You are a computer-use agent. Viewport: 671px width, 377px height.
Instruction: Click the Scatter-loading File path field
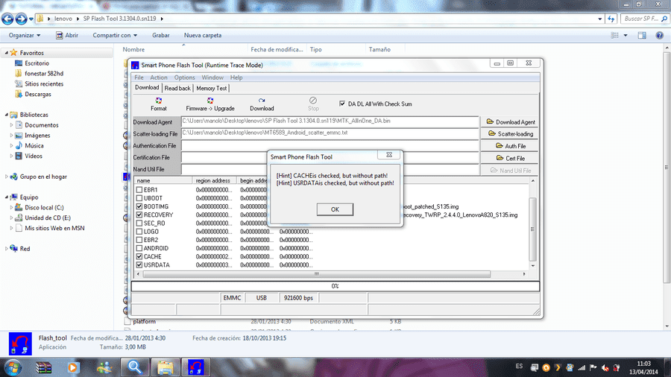(x=330, y=133)
